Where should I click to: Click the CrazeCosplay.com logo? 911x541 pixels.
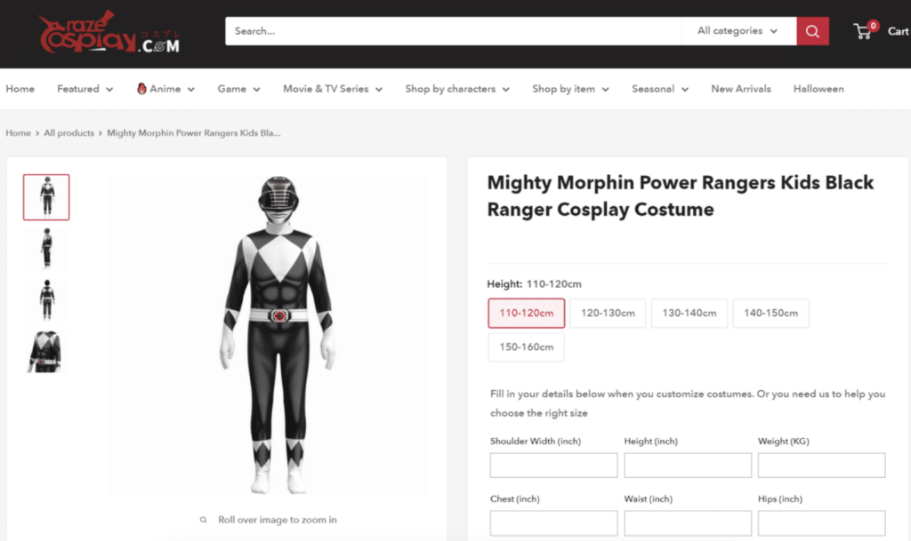pyautogui.click(x=109, y=33)
